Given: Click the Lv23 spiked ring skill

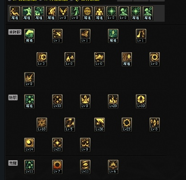Looking at the screenshot, I should [127, 125].
